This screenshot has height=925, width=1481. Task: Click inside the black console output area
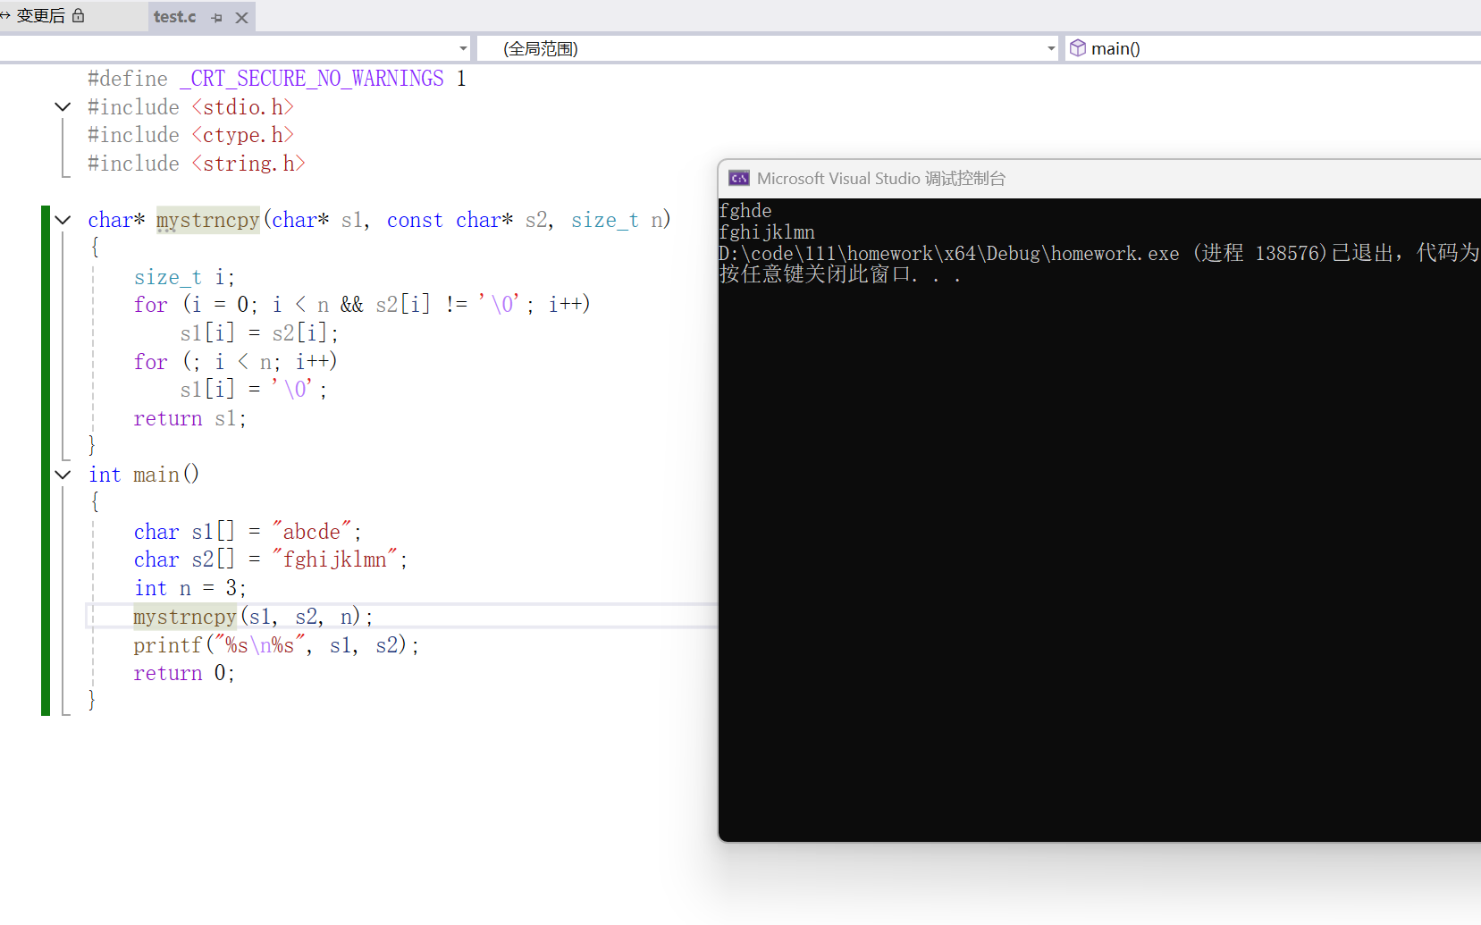pyautogui.click(x=1099, y=554)
